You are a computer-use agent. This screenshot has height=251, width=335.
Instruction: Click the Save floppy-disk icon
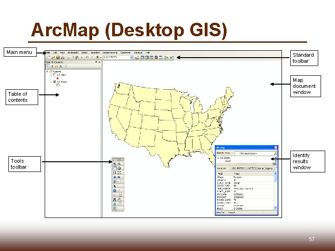pyautogui.click(x=58, y=58)
